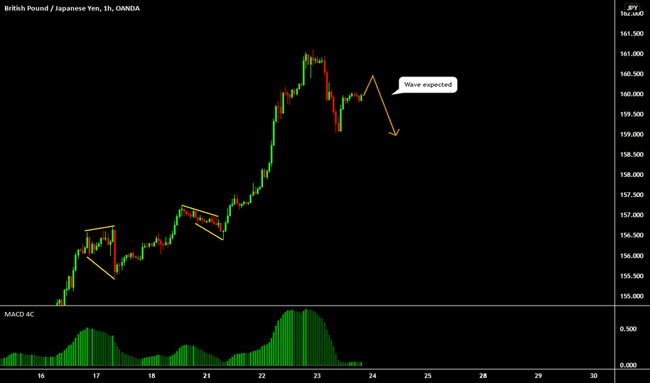Click date 24 on time axis
Screen dimensions: 650x383
coord(372,376)
